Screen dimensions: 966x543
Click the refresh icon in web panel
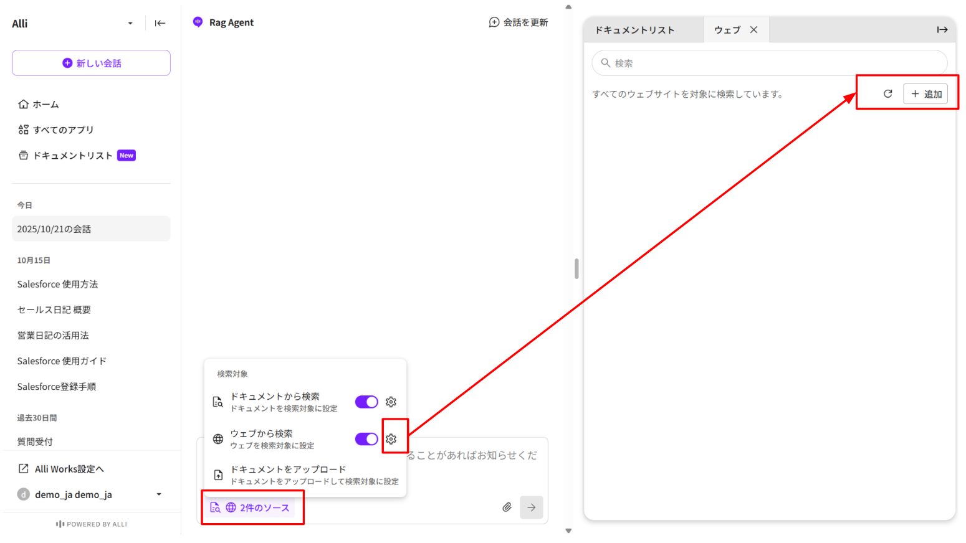pyautogui.click(x=887, y=94)
